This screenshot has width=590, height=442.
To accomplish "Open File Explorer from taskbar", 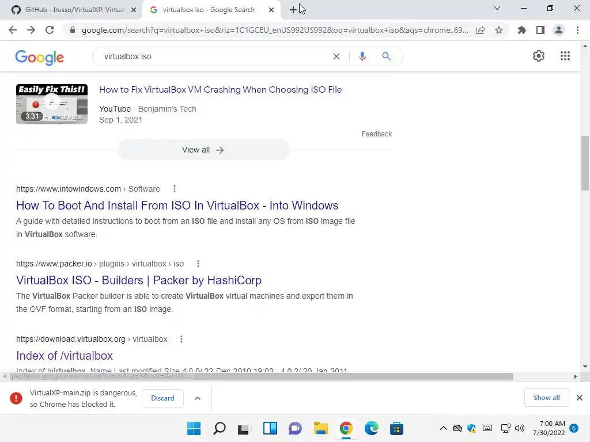I will [x=320, y=428].
